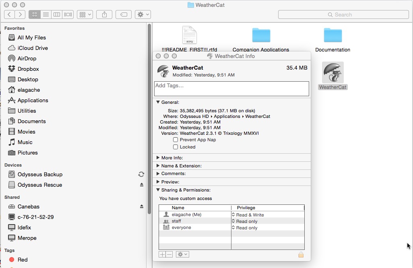Image resolution: width=413 pixels, height=268 pixels.
Task: Click the Name column header
Action: (195, 208)
